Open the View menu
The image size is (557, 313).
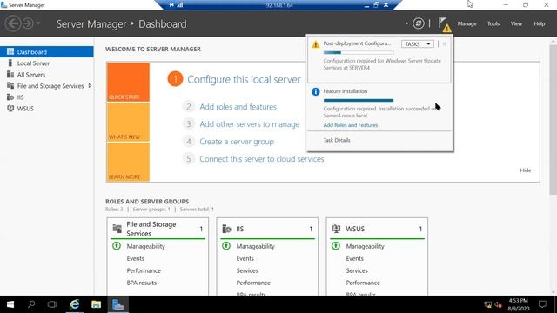click(x=516, y=23)
